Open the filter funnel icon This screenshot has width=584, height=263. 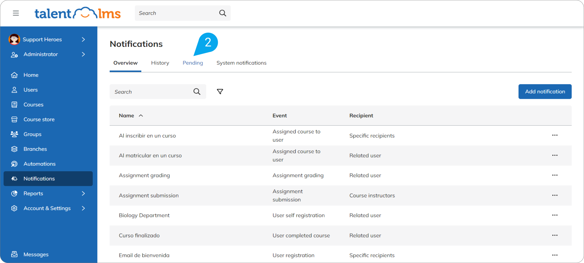(x=220, y=91)
